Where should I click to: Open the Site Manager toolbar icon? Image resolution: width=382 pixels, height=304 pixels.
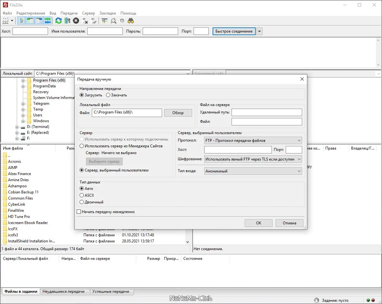pos(5,21)
